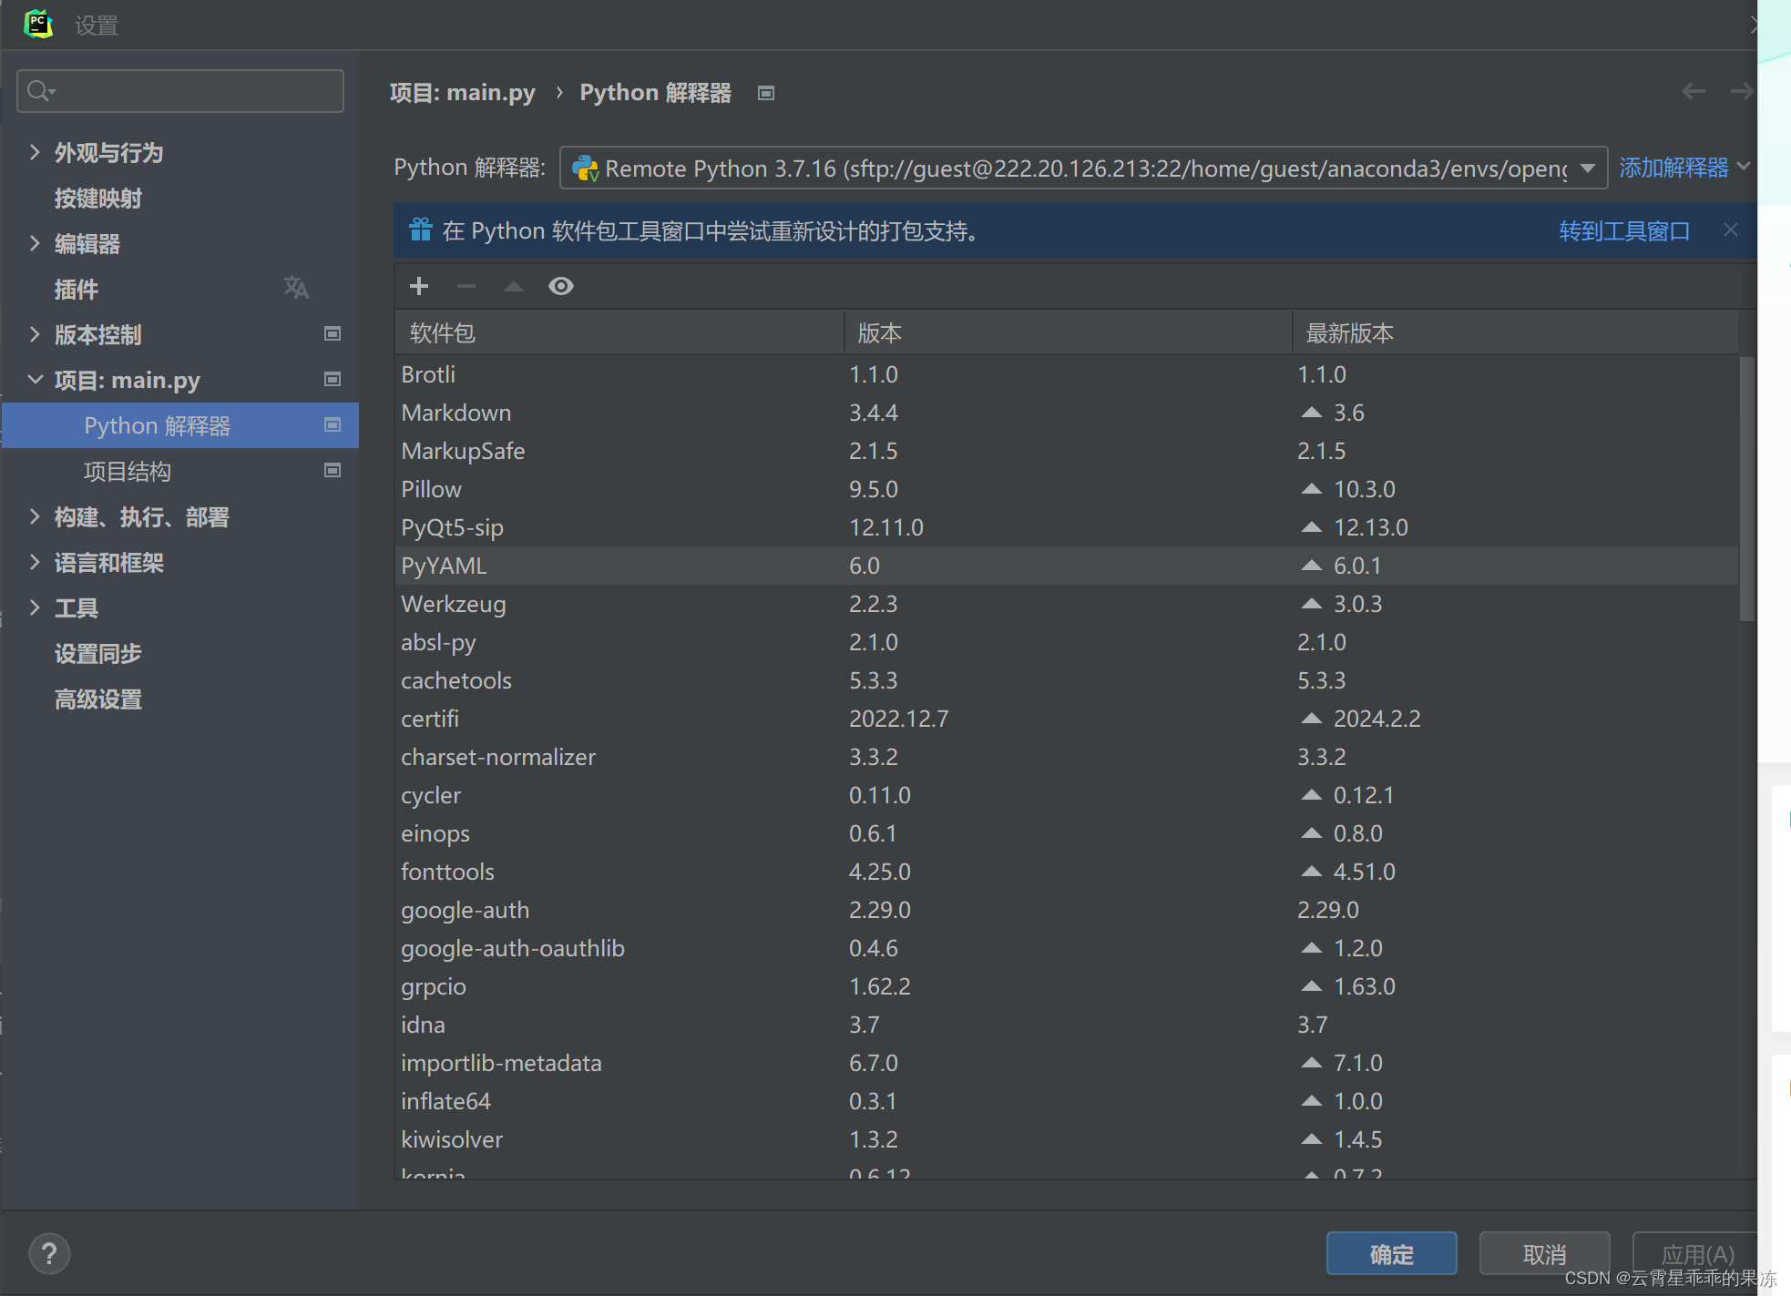Screen dimensions: 1791x1296
Task: Open the help question mark button
Action: click(49, 1254)
